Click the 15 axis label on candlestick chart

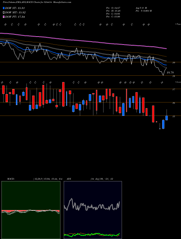point(174,117)
